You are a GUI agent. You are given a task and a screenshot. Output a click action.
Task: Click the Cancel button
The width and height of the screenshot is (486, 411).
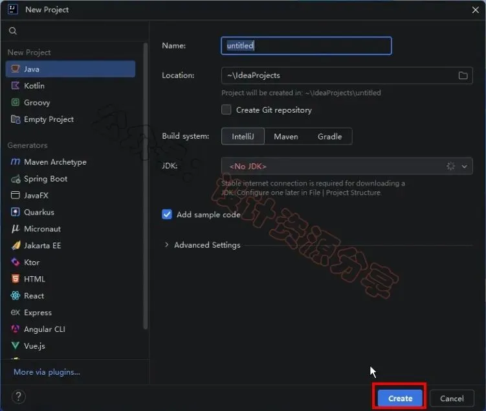pyautogui.click(x=452, y=398)
